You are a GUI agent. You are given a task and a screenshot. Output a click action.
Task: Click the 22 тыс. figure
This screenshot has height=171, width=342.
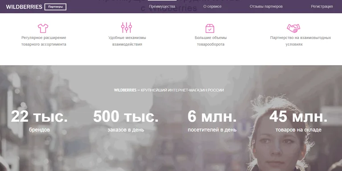click(39, 117)
